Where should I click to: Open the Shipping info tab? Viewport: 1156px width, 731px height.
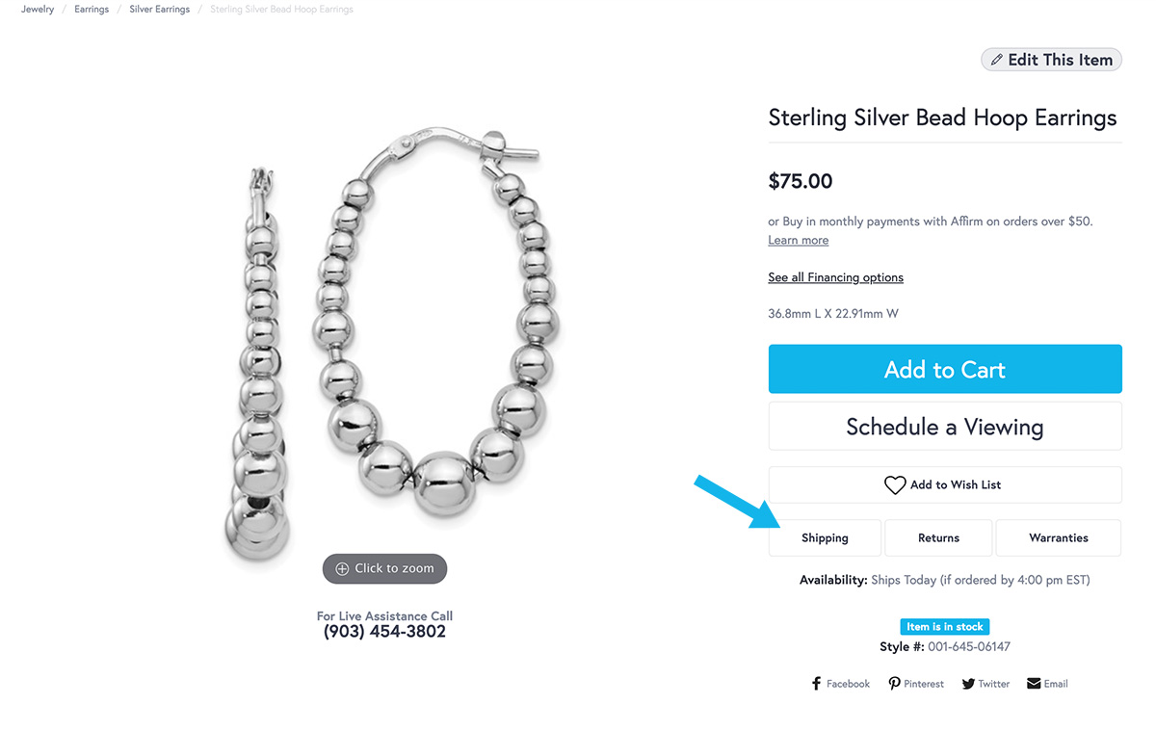click(x=825, y=538)
